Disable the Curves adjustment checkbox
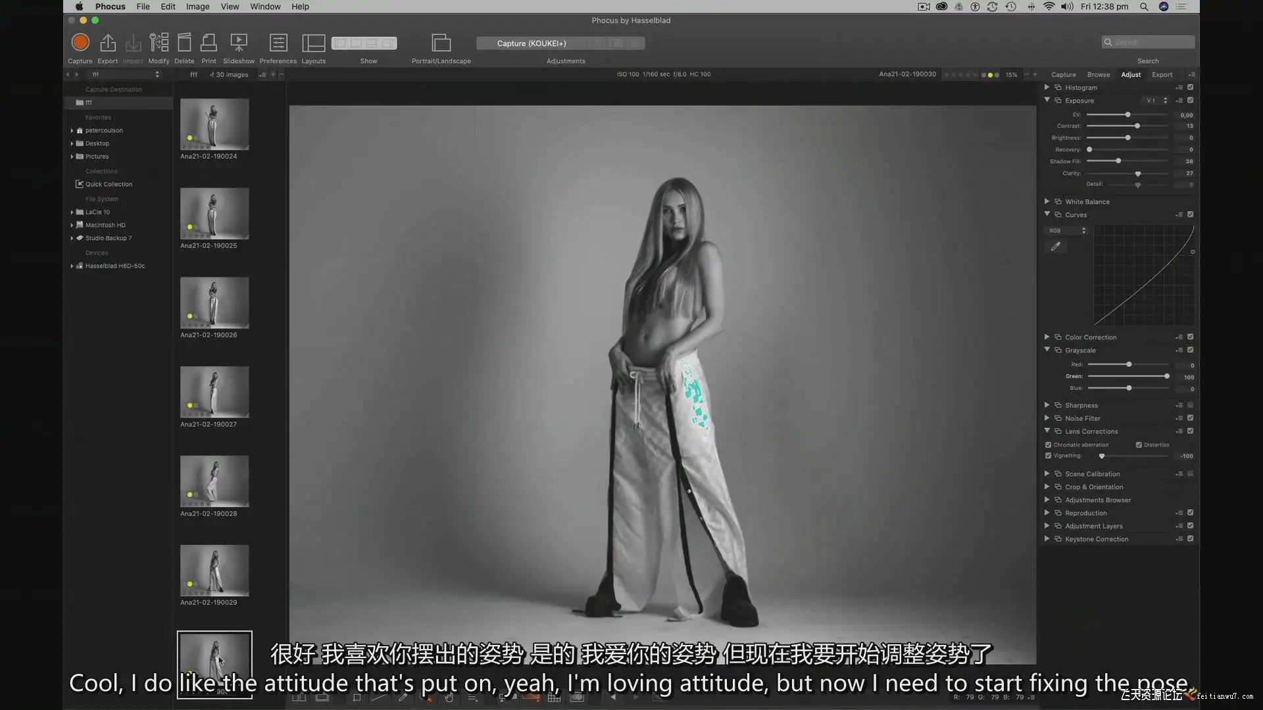This screenshot has width=1263, height=710. point(1190,215)
